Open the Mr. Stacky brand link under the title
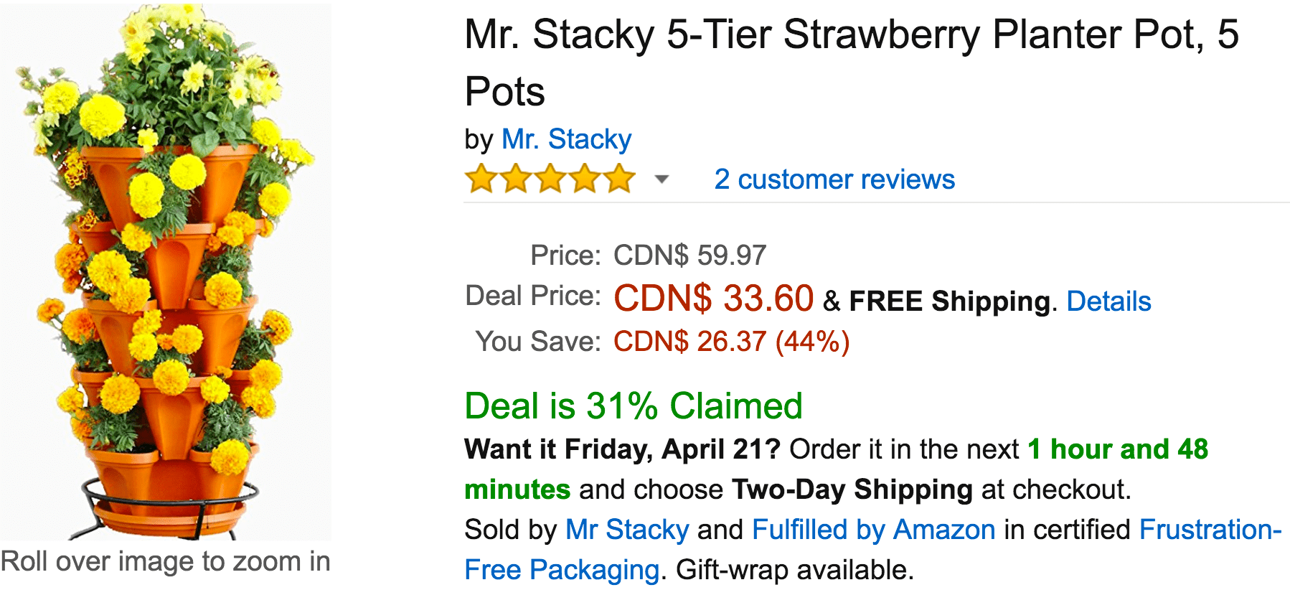Viewport: 1290px width, 590px height. [x=567, y=139]
